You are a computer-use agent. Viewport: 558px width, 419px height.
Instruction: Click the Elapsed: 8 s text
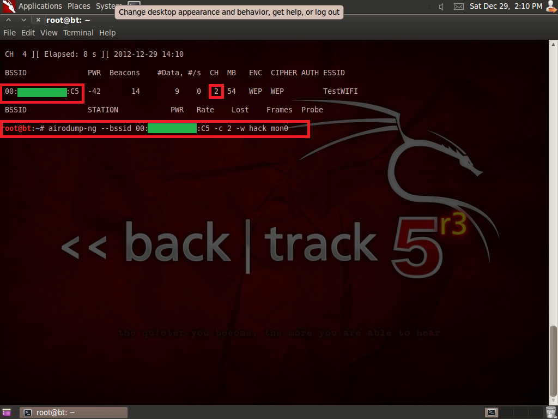pos(70,54)
